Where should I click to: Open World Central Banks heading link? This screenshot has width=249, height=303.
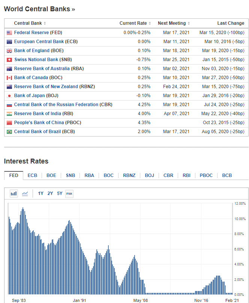pyautogui.click(x=39, y=9)
